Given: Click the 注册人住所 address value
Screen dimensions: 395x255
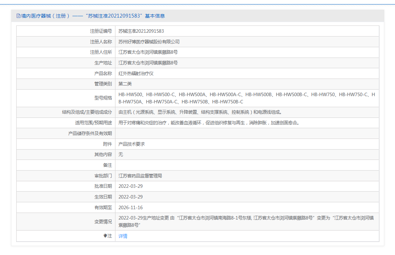Looking at the screenshot, I should 148,52.
